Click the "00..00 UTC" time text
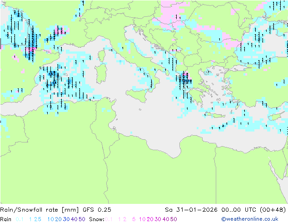The image size is (288, 223). (x=238, y=209)
